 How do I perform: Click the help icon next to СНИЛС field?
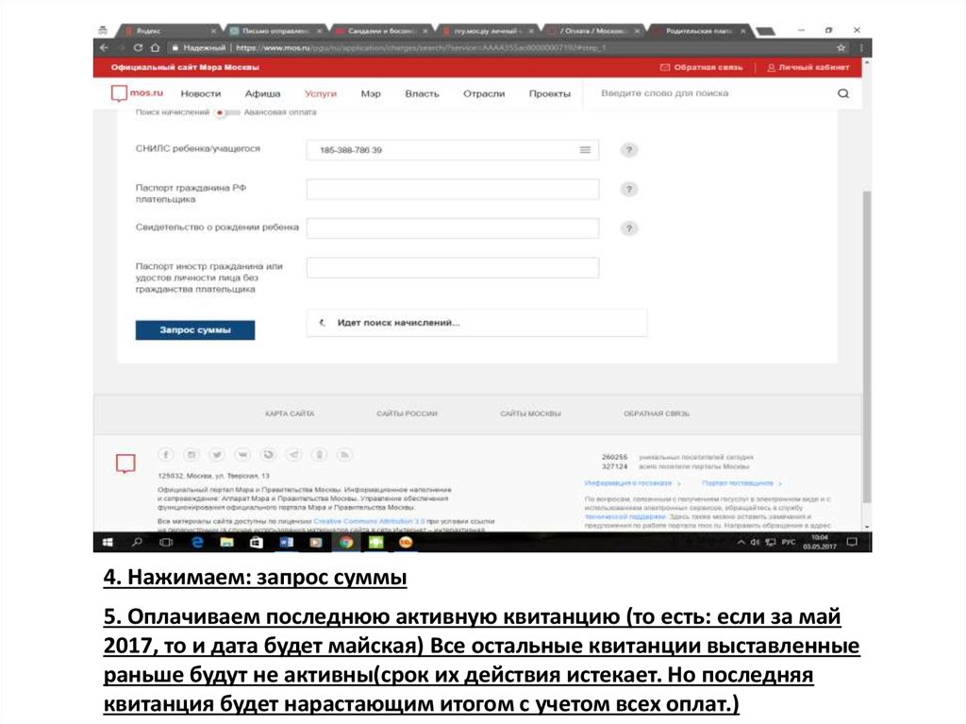pos(628,150)
